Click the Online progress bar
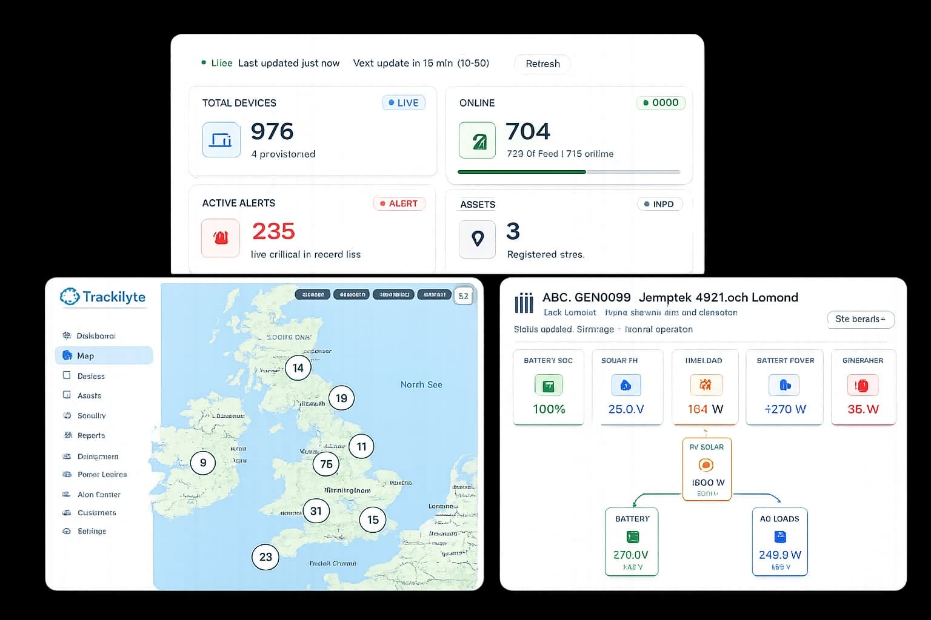The image size is (931, 620). tap(569, 172)
